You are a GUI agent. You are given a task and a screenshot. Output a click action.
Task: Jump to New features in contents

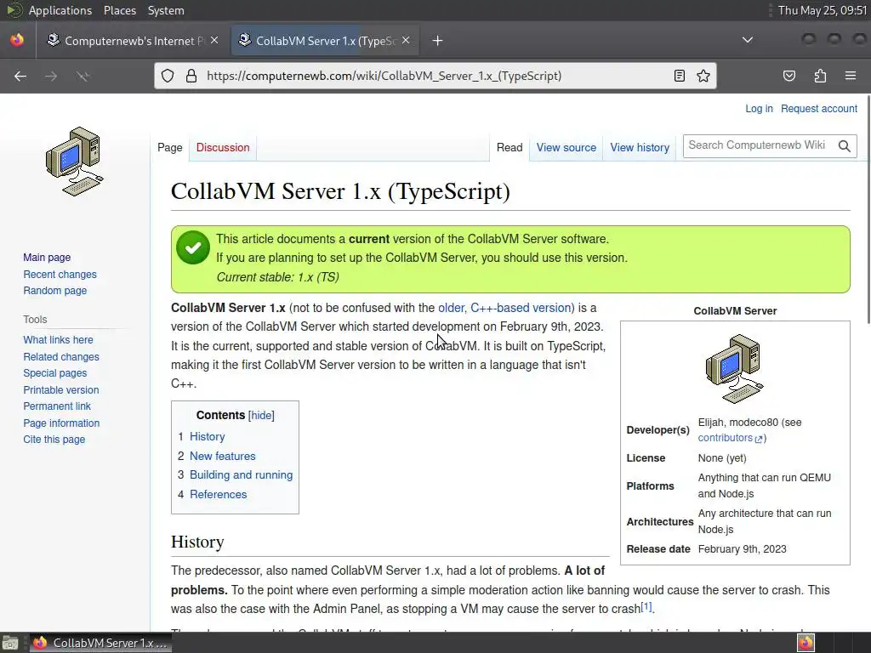(222, 456)
